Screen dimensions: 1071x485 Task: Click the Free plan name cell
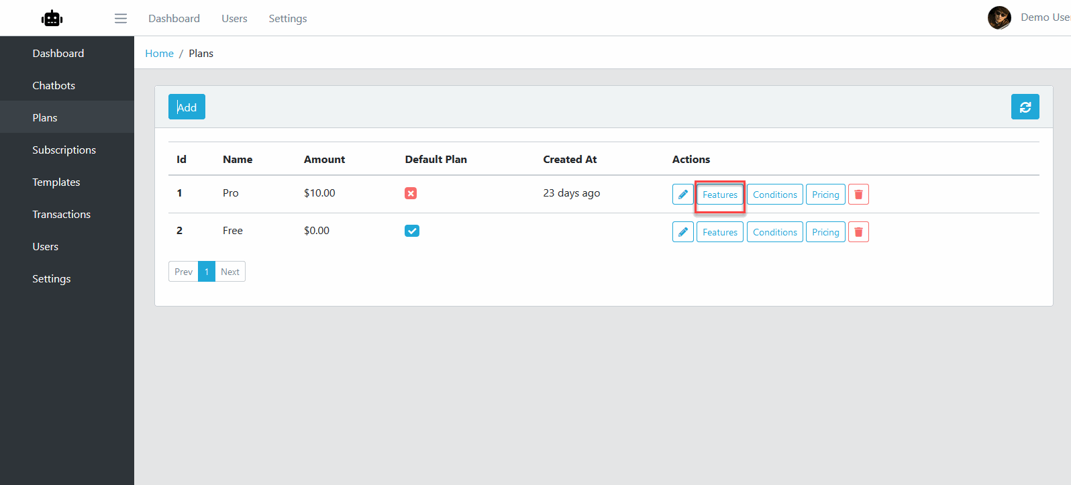tap(233, 230)
